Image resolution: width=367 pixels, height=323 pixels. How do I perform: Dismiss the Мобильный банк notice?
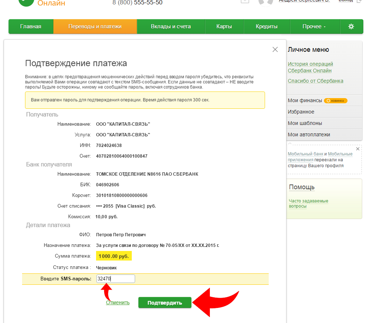[358, 149]
